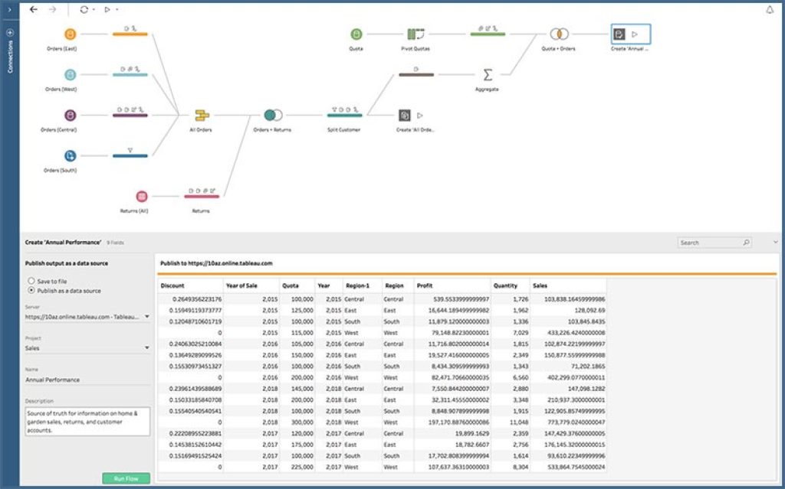The image size is (785, 489).
Task: Open the Project dropdown showing Sales
Action: [87, 347]
